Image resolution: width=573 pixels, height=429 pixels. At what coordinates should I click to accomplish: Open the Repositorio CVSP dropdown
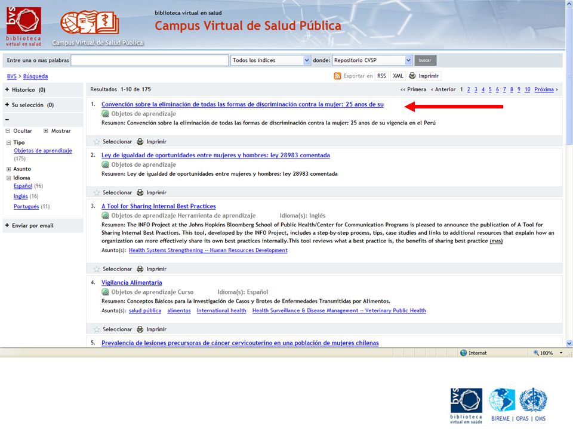(x=372, y=60)
